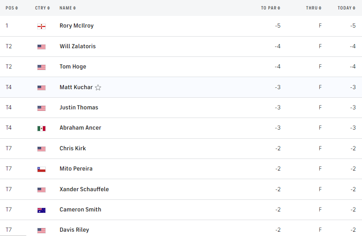Screen dimensions: 362x236
Task: View Xander Schauffele's player page
Action: (x=84, y=189)
